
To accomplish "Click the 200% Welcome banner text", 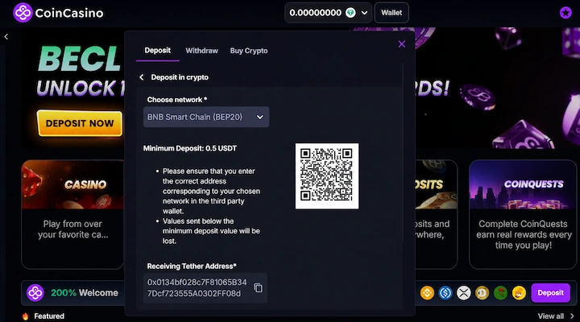I will 85,293.
